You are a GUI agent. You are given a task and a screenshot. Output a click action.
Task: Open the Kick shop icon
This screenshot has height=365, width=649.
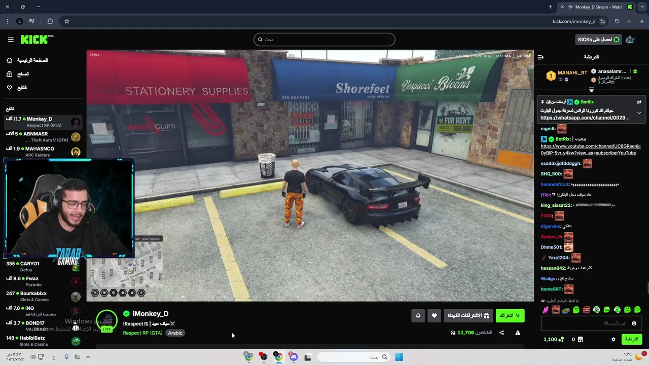[x=581, y=339]
